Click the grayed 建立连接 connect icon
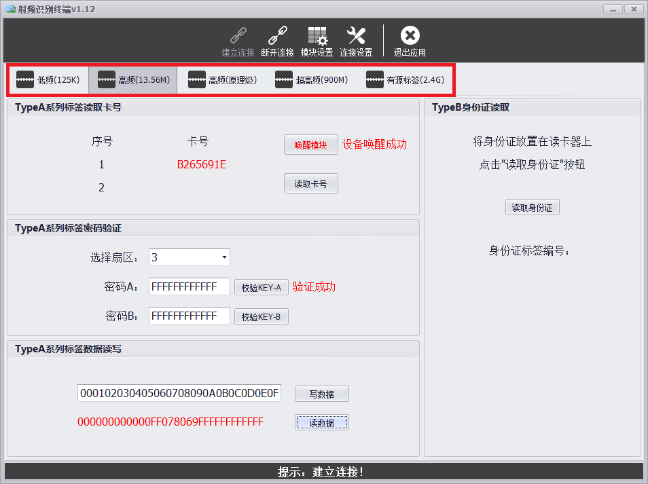Viewport: 648px width, 484px height. (238, 39)
